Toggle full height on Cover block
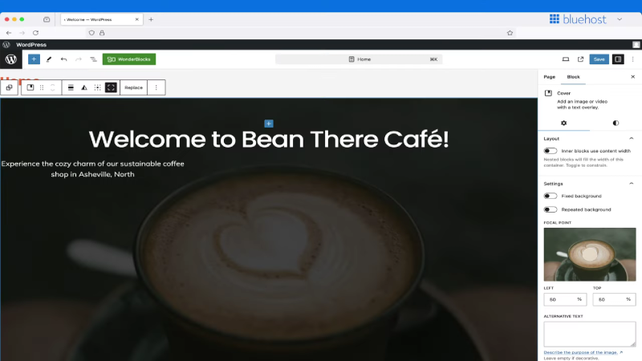The width and height of the screenshot is (642, 361). point(111,87)
